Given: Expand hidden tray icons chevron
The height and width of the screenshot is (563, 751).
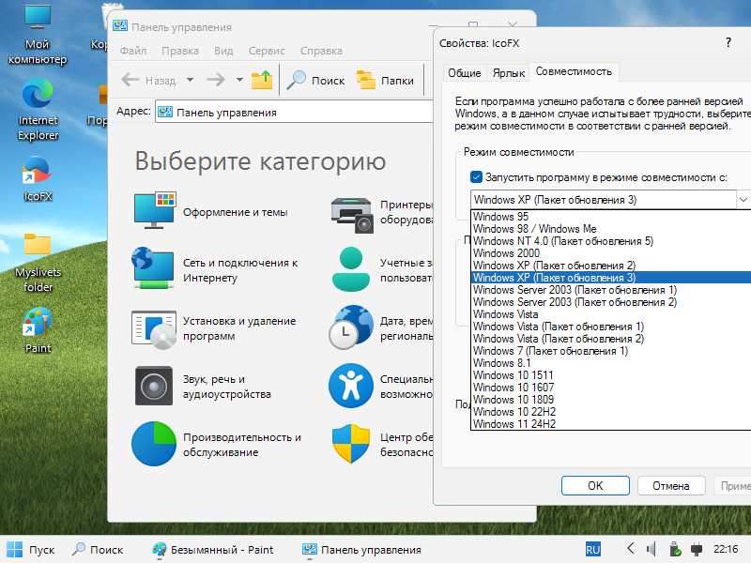Looking at the screenshot, I should tap(631, 549).
